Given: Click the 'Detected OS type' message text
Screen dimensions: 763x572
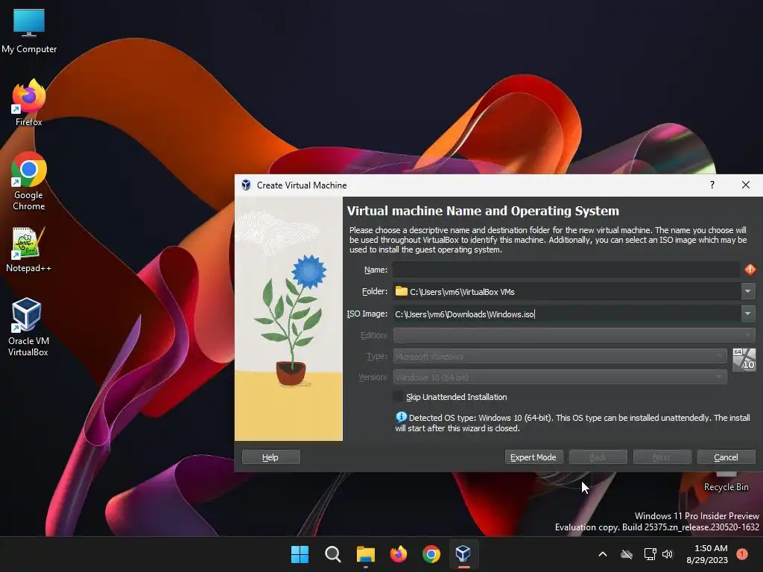Looking at the screenshot, I should coord(572,423).
